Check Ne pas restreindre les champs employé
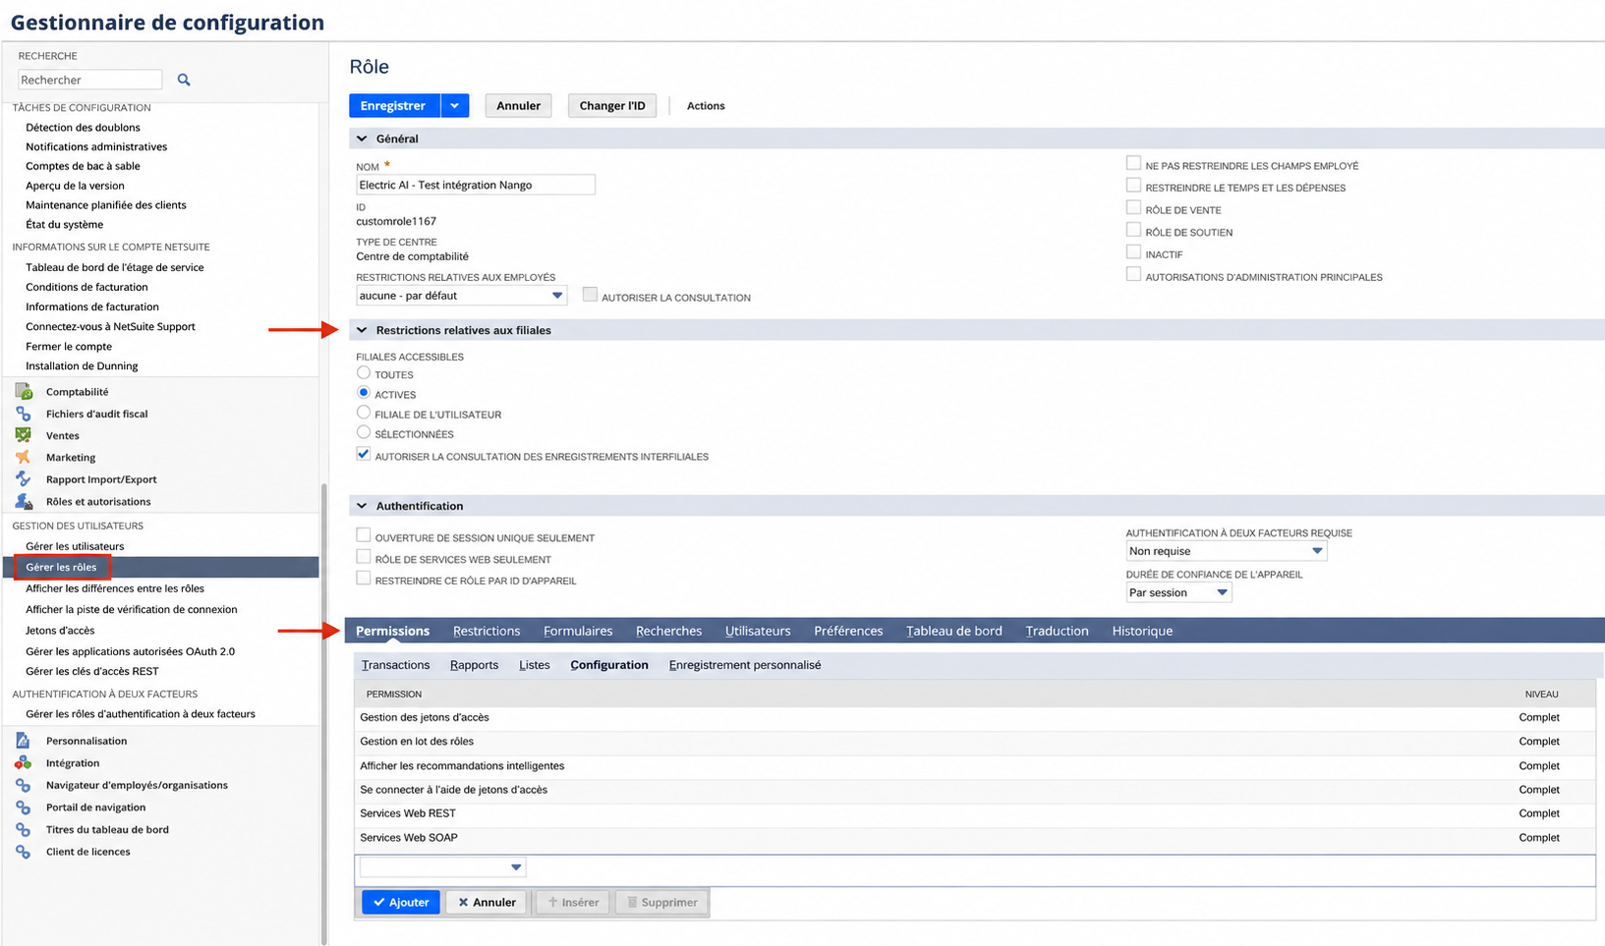Viewport: 1605px width, 946px height. point(1133,163)
